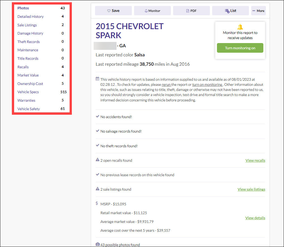284x247 pixels.
Task: Jump to Recalls in sidebar
Action: tap(23, 67)
